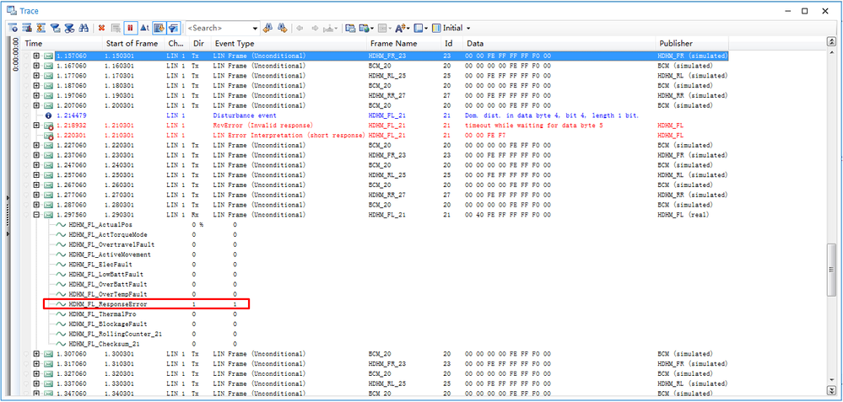
Task: Click the find-previous binoculars icon
Action: pos(267,28)
